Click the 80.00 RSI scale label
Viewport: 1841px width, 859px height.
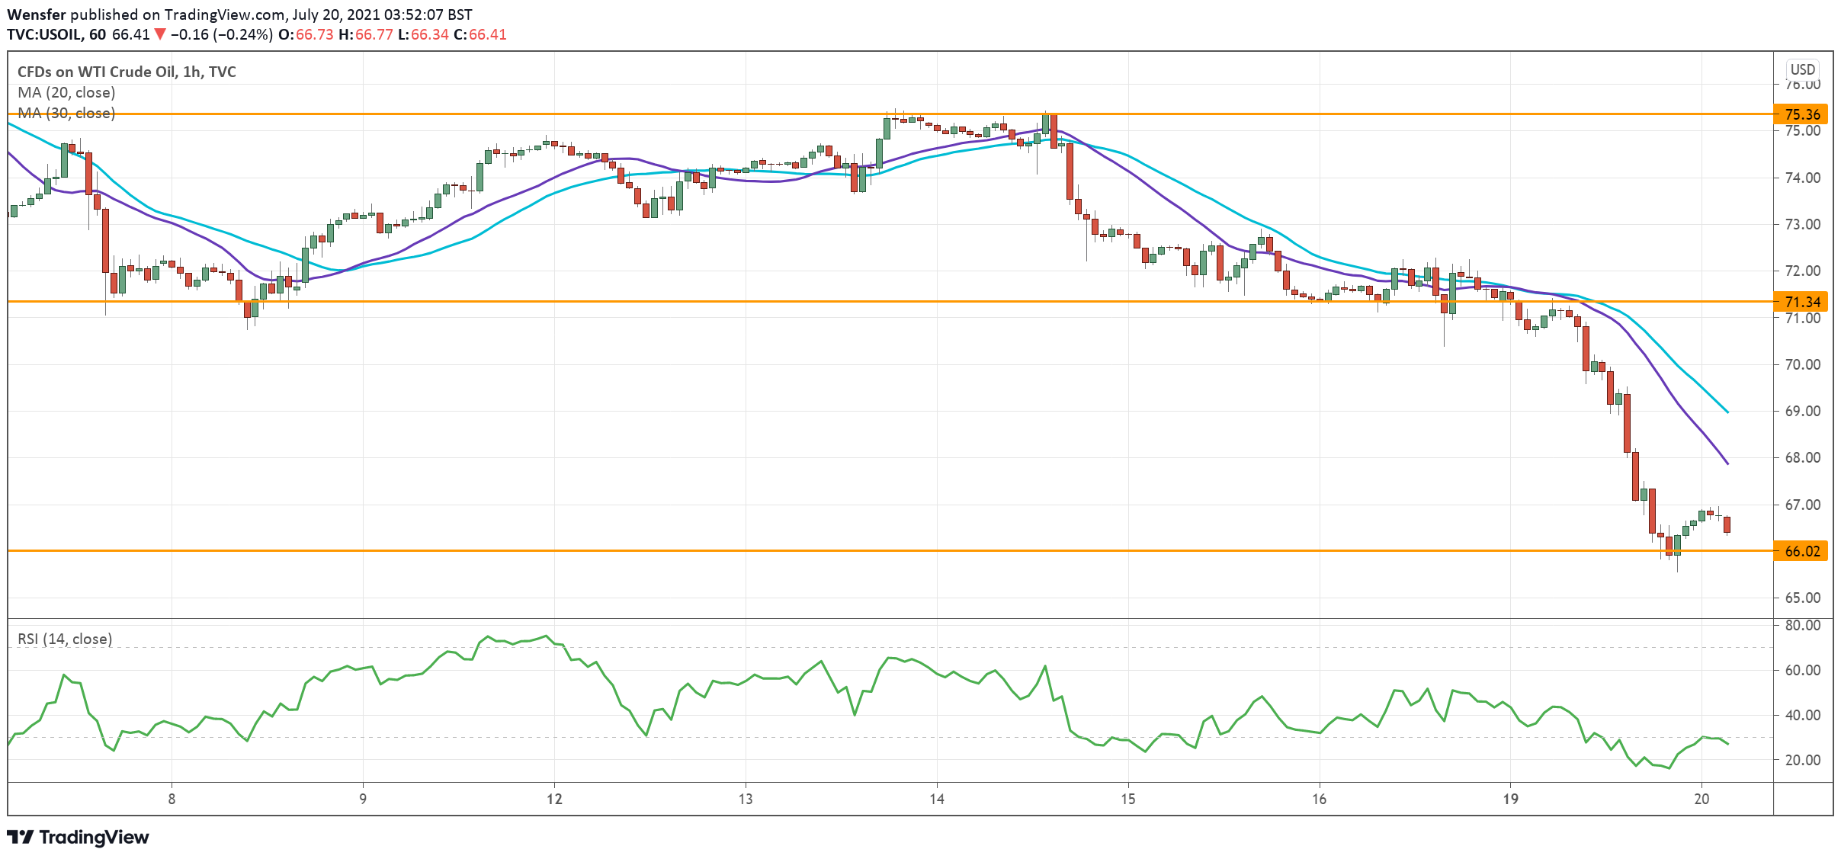tap(1802, 625)
